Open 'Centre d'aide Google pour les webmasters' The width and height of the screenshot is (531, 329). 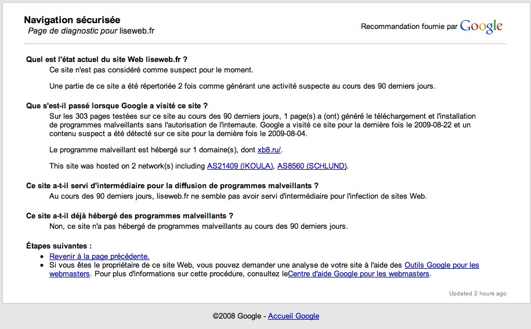point(359,274)
